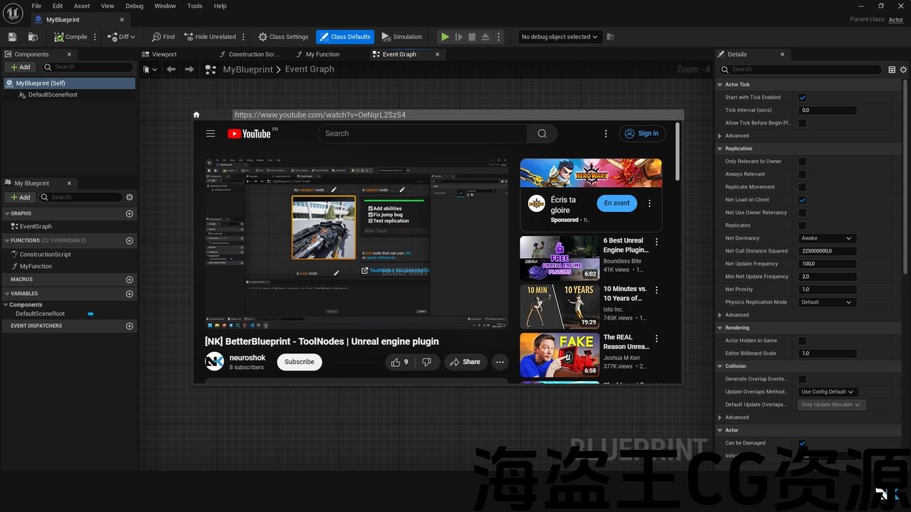Switch to the Viewport tab

click(x=164, y=54)
